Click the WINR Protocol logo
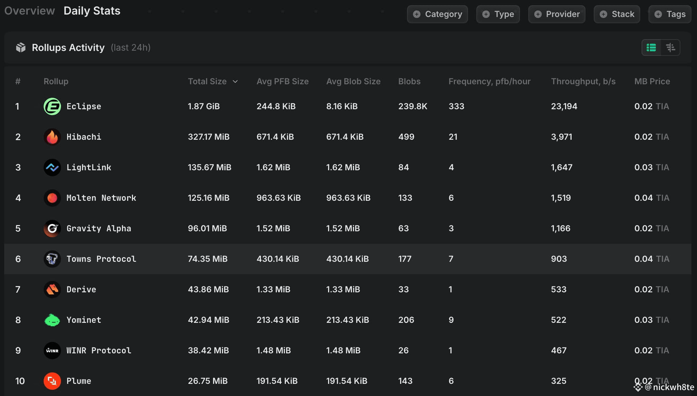This screenshot has height=396, width=697. pyautogui.click(x=52, y=351)
